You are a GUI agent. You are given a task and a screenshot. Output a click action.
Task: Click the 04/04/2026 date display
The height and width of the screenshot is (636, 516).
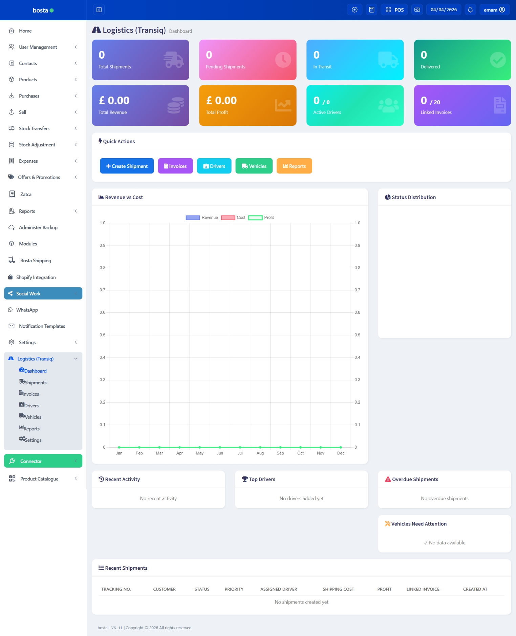click(x=444, y=10)
